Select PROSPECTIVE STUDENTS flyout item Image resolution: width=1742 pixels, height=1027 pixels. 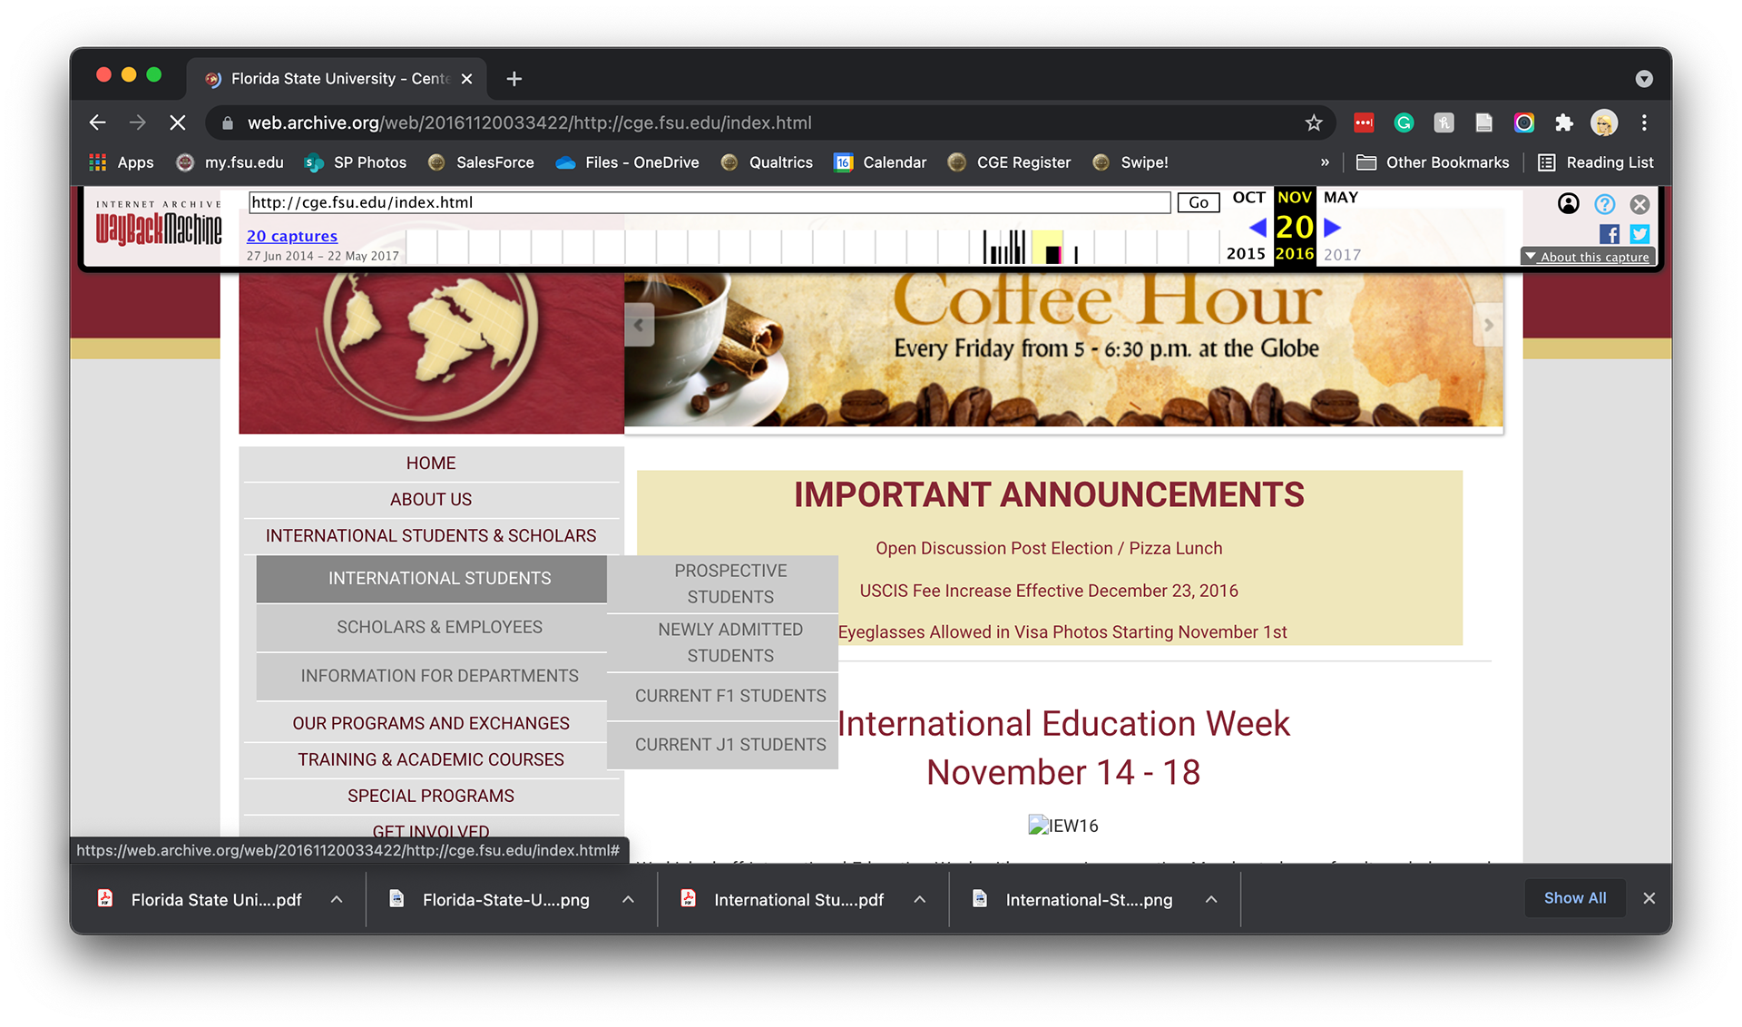722,584
